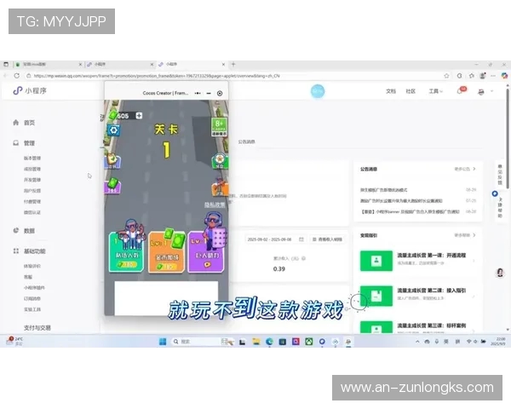The image size is (511, 409).
Task: Open a new browser tab with plus
Action: point(233,64)
